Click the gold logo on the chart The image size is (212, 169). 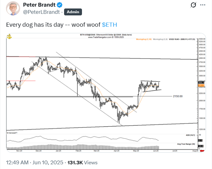[9, 36]
